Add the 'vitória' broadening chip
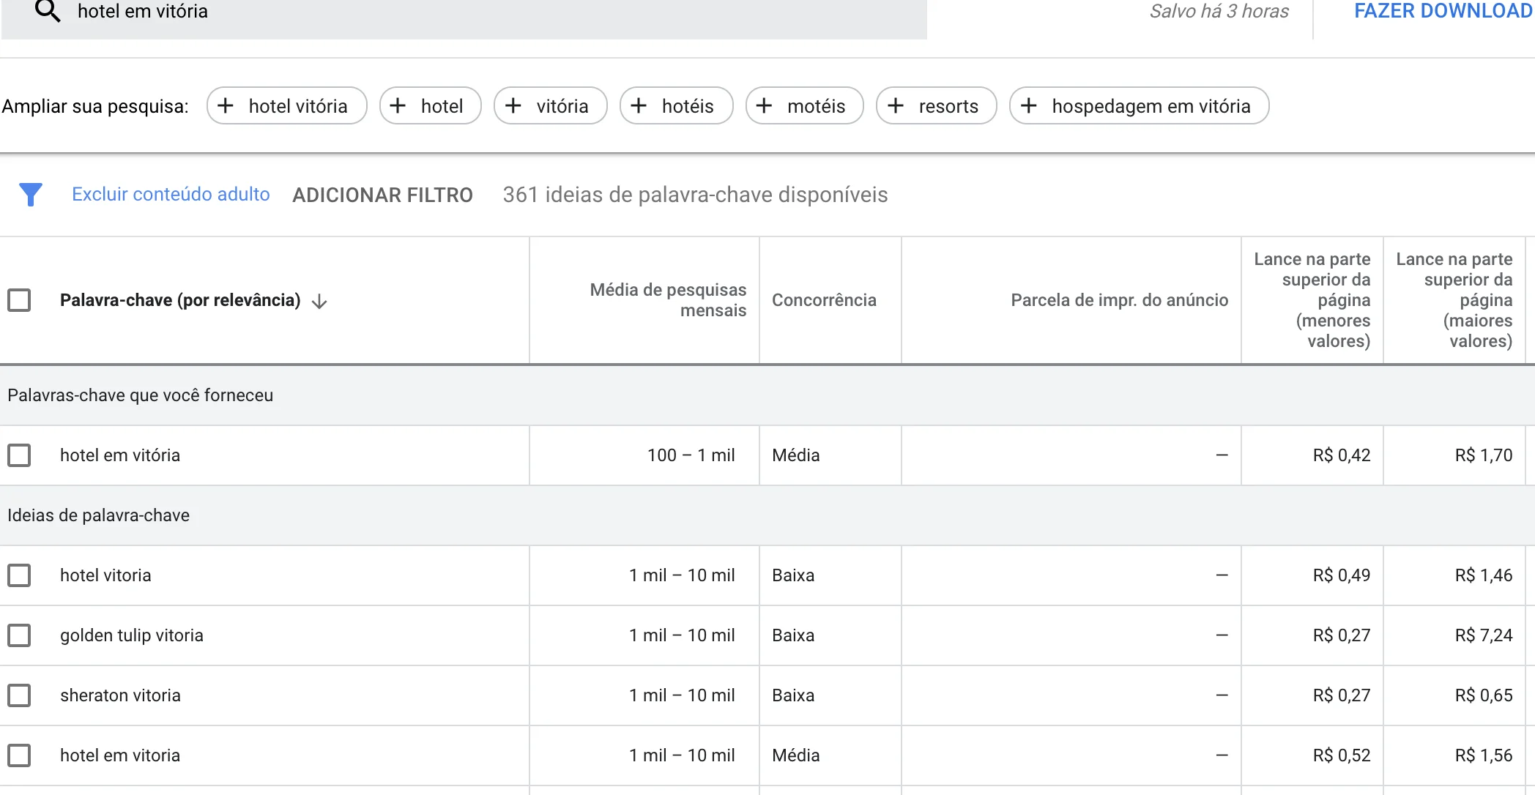Image resolution: width=1535 pixels, height=795 pixels. pyautogui.click(x=550, y=106)
